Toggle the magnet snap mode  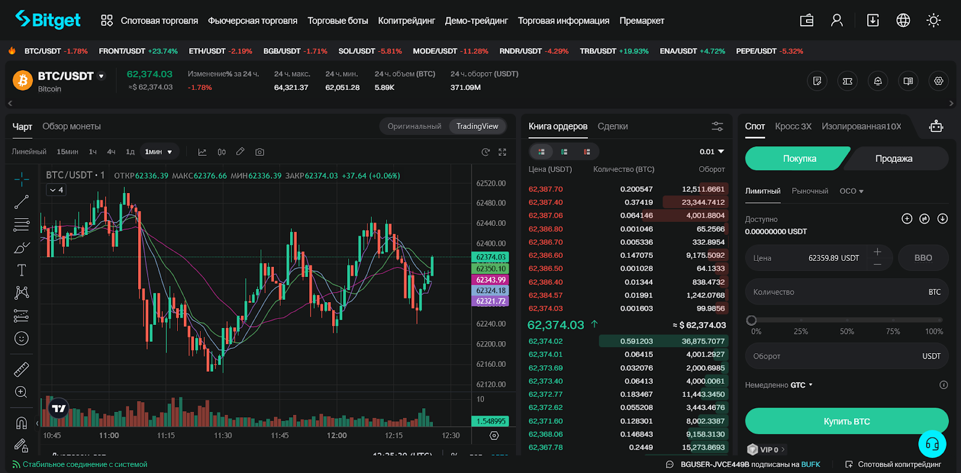22,423
